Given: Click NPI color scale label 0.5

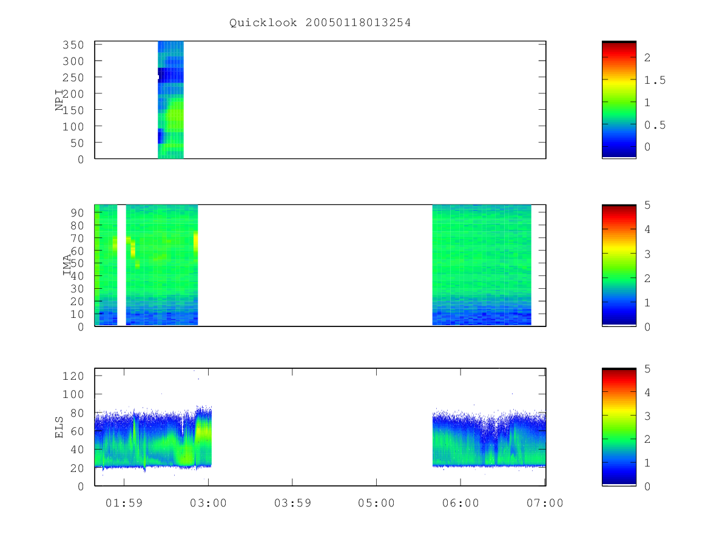Looking at the screenshot, I should coord(655,125).
